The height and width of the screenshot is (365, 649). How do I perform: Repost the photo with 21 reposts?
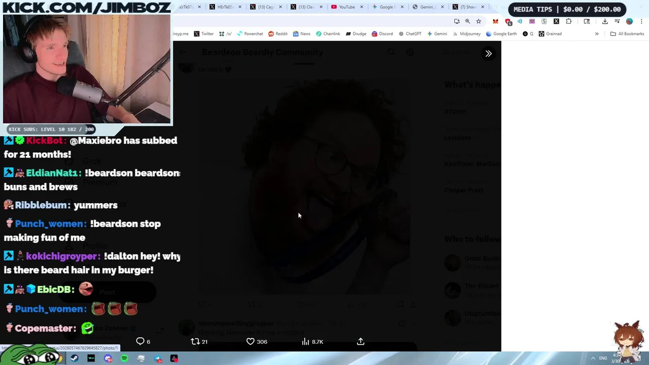(x=199, y=342)
